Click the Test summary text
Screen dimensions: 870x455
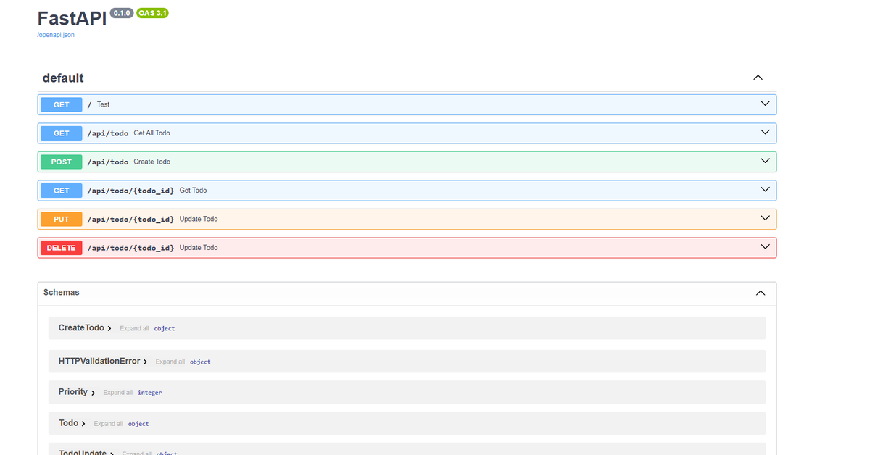point(104,104)
